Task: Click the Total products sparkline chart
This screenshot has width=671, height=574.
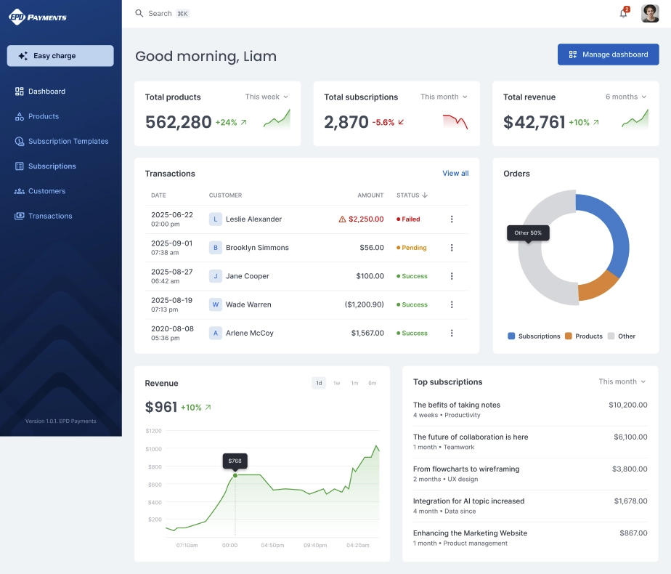Action: tap(277, 119)
